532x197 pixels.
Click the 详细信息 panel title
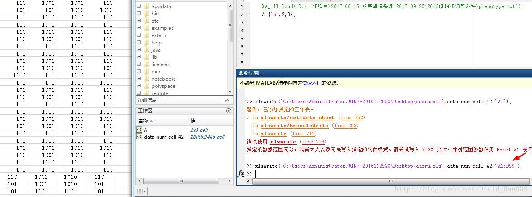point(147,100)
